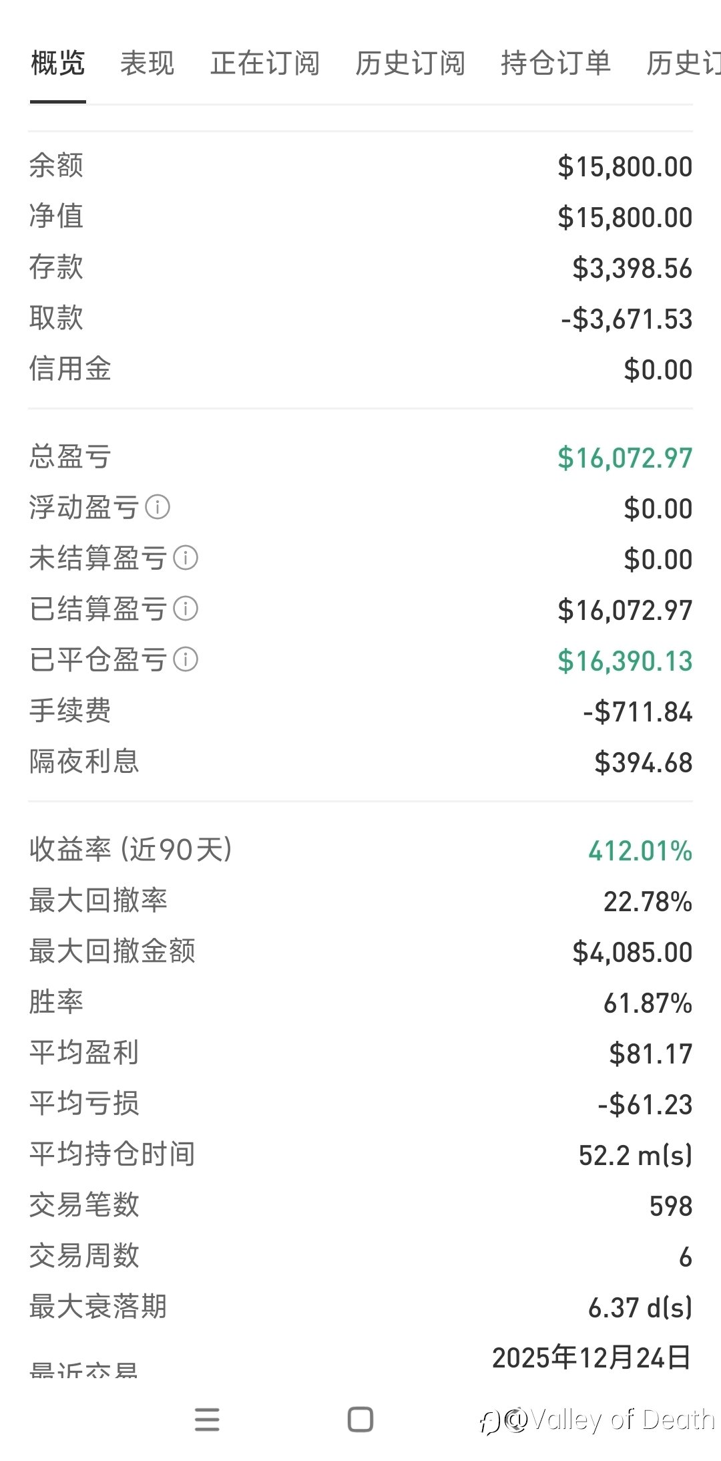
Task: Select the 概览 tab
Action: click(x=57, y=63)
